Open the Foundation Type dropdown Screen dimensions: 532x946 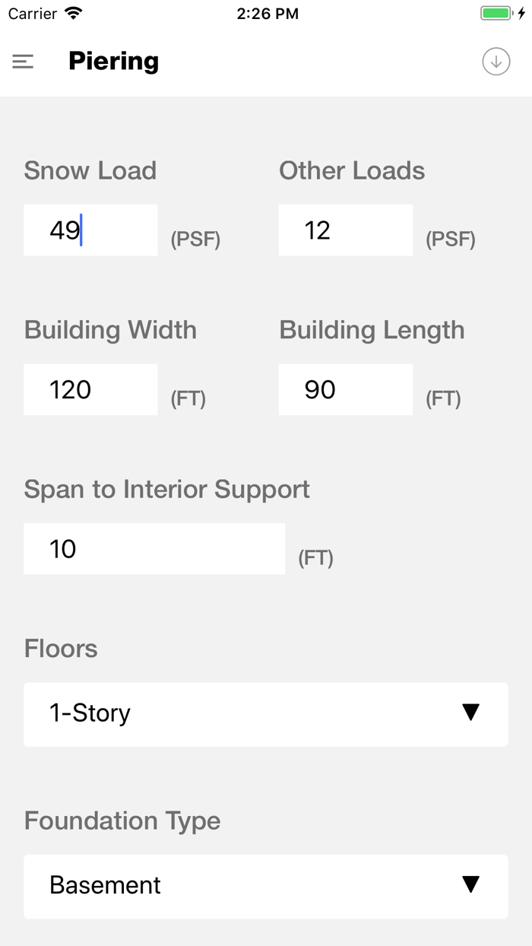tap(265, 886)
